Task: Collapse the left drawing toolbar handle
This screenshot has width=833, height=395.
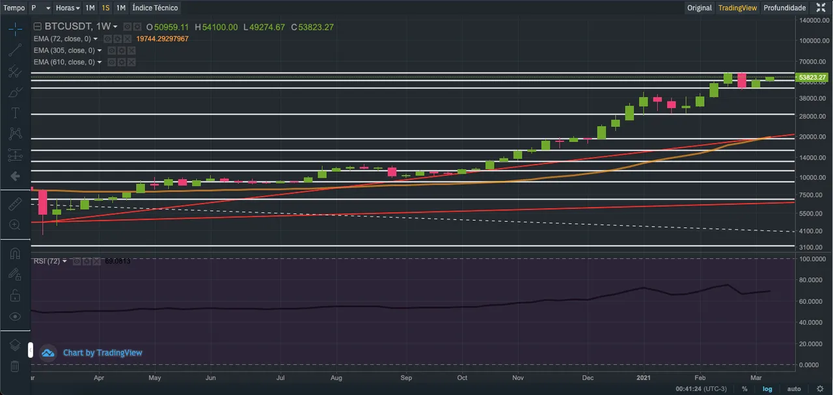Action: point(30,350)
